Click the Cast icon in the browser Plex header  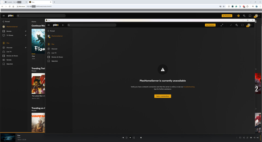(x=250, y=16)
